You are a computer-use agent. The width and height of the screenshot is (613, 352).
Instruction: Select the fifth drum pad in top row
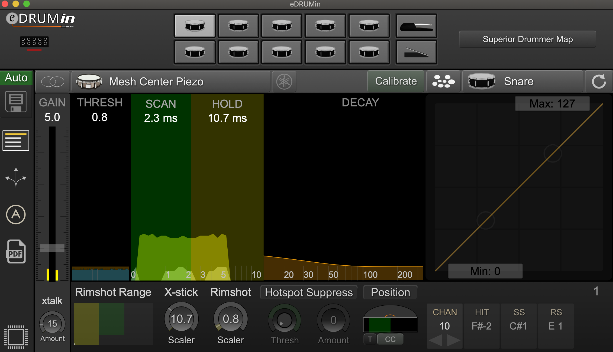369,26
